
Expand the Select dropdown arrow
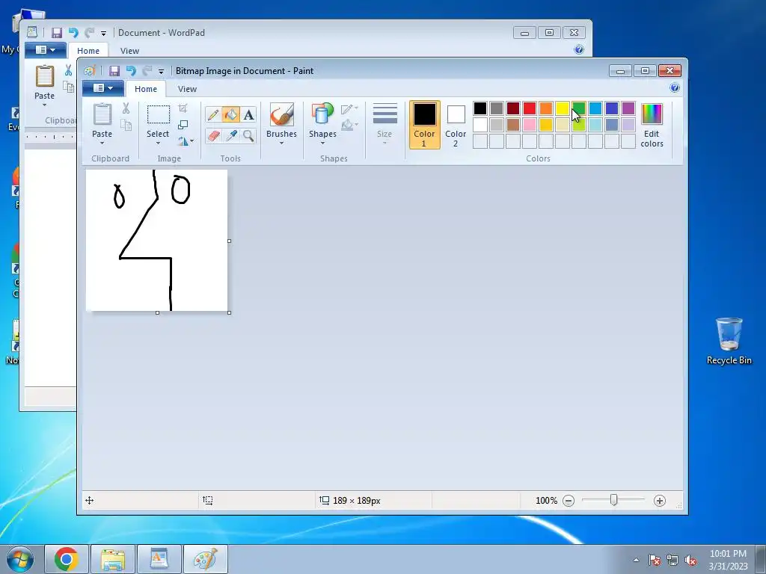[158, 143]
